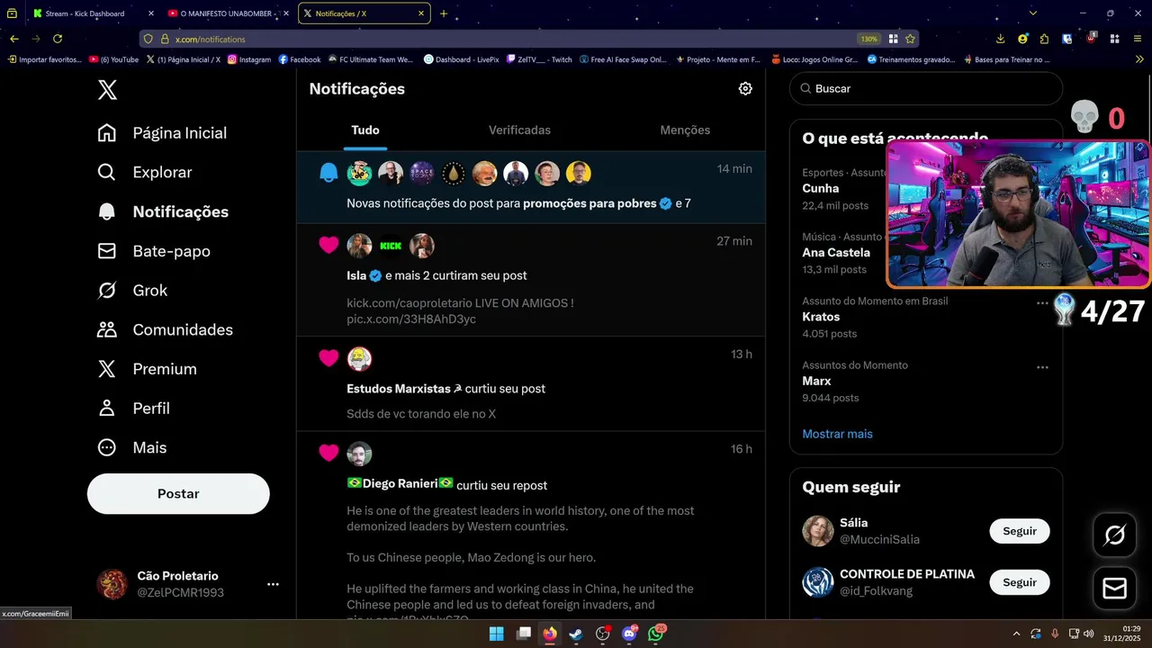Image resolution: width=1152 pixels, height=648 pixels.
Task: Open Estudos Marxistas profile avatar
Action: point(359,359)
